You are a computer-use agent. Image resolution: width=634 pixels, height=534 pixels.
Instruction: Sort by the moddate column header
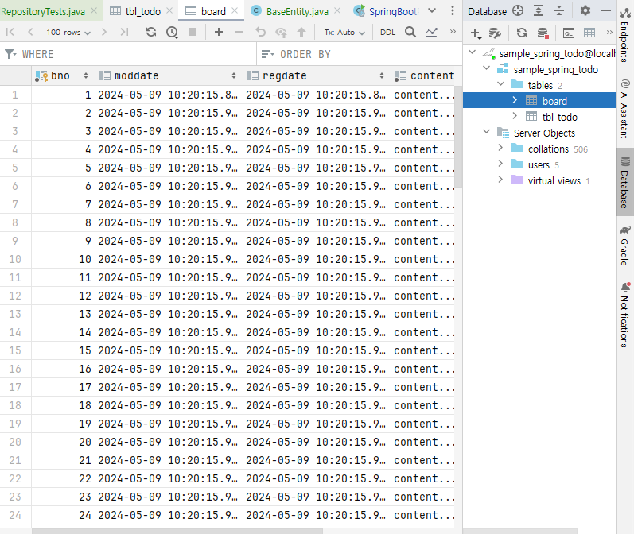169,75
